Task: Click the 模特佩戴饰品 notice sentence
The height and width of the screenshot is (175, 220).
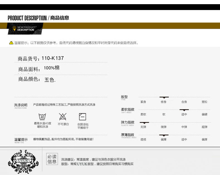Action: 63,139
